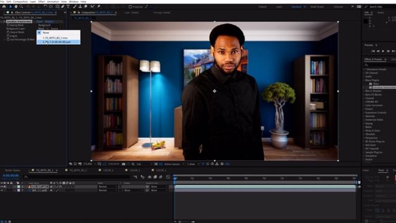Switch to the Learn workspace
The height and width of the screenshot is (223, 396).
[279, 7]
